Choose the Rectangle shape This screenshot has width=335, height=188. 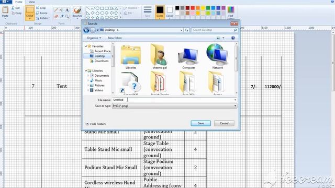pos(102,8)
